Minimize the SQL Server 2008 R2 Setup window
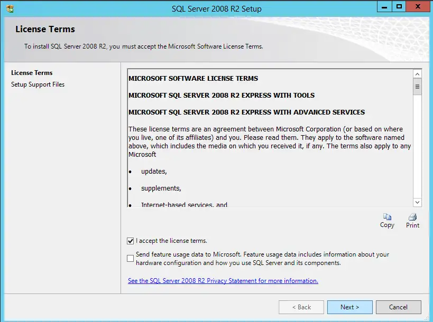 [384, 7]
